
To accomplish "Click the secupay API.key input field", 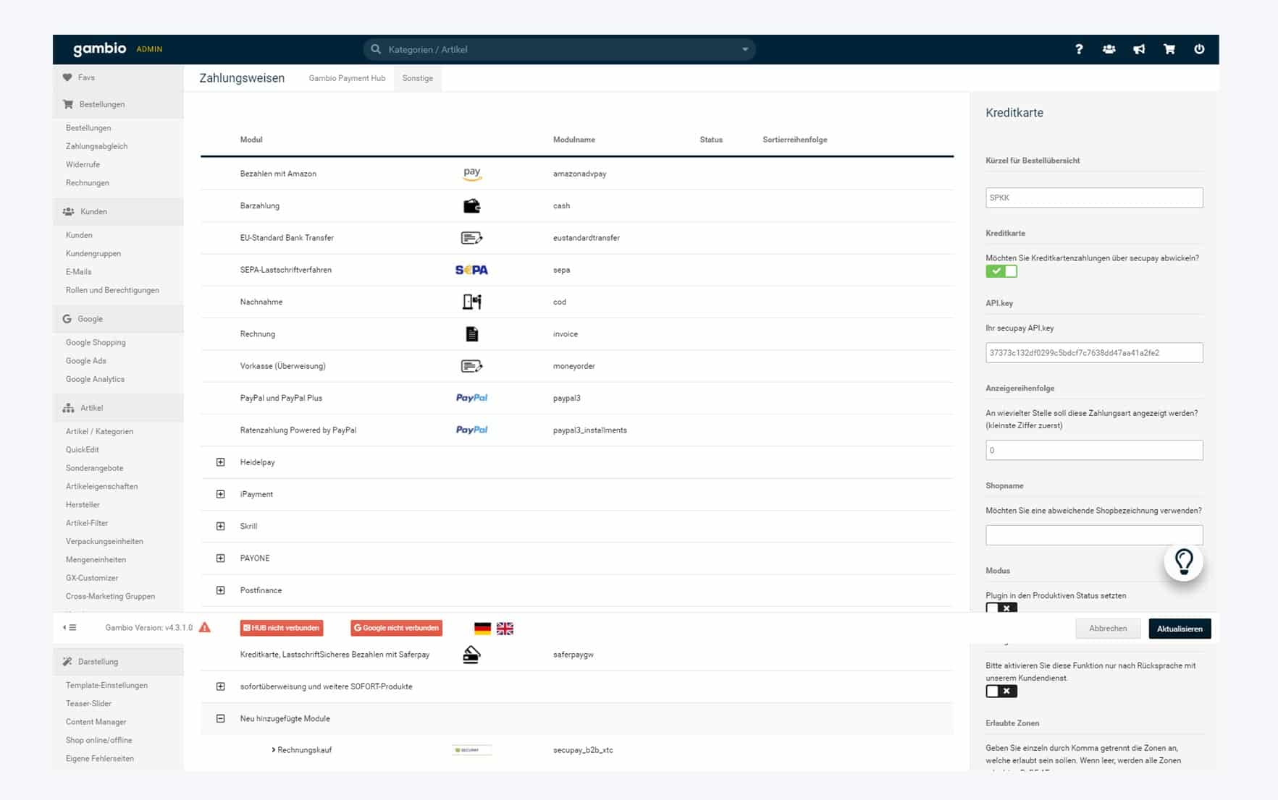I will (1093, 352).
